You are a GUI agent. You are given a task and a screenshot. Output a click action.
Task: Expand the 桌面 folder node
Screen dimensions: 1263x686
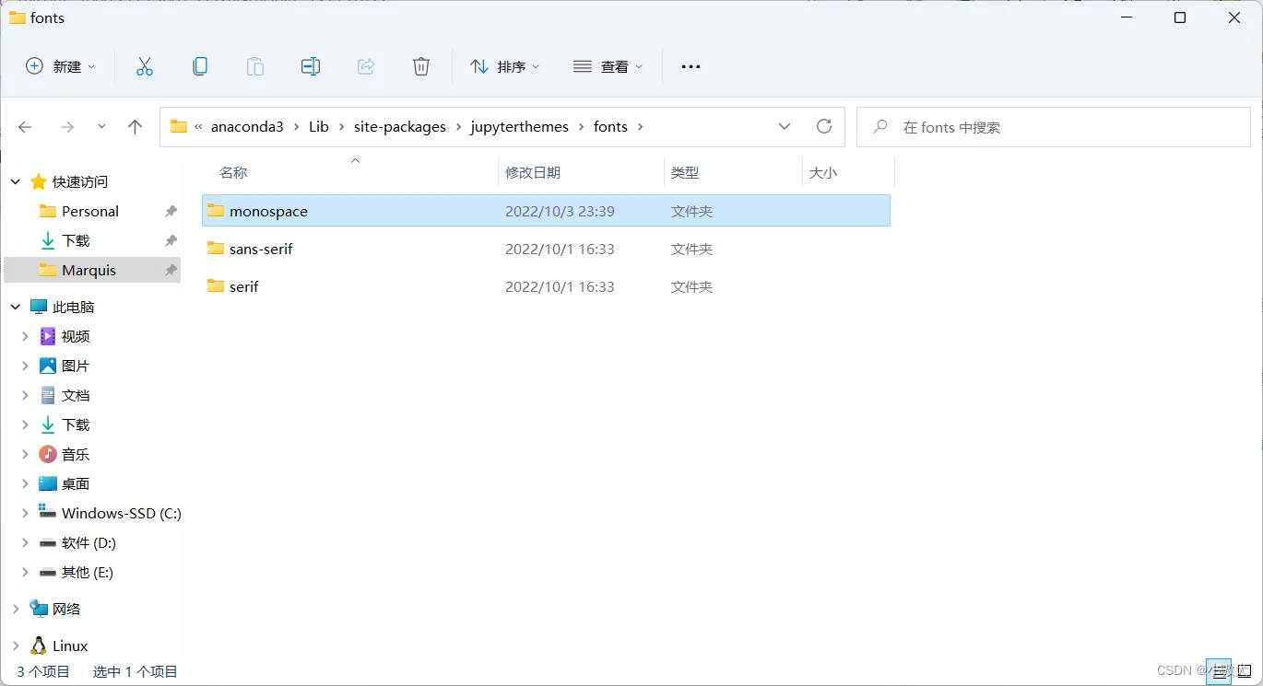[26, 483]
